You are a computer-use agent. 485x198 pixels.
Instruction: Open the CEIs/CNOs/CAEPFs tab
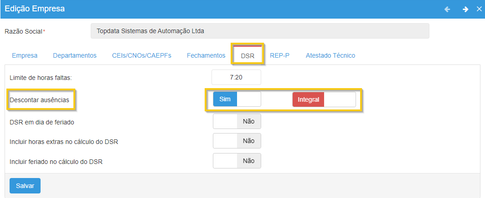click(142, 55)
